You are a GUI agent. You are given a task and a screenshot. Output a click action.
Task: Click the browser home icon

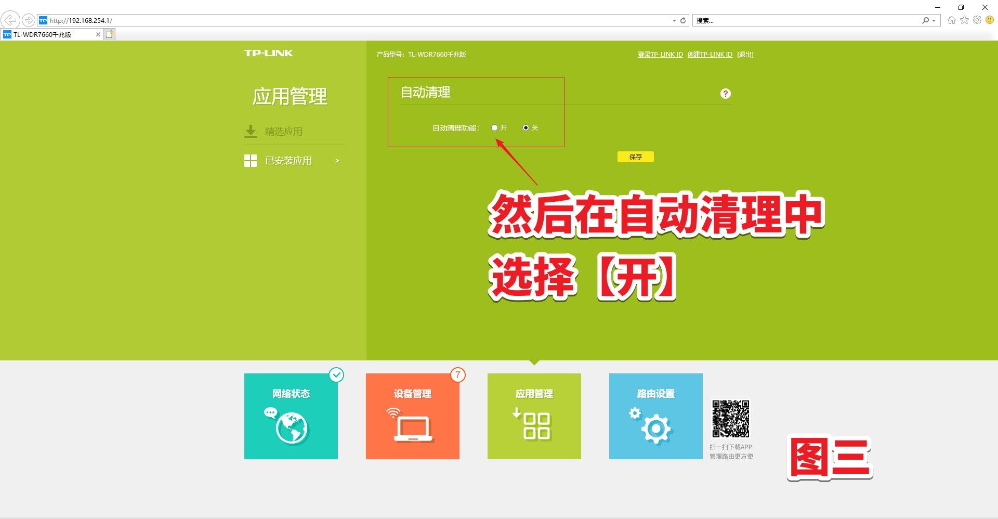[951, 20]
